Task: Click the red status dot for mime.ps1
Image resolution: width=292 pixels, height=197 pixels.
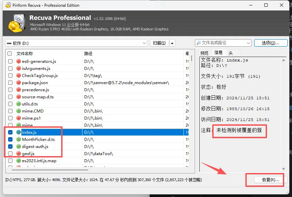Action: [19, 118]
